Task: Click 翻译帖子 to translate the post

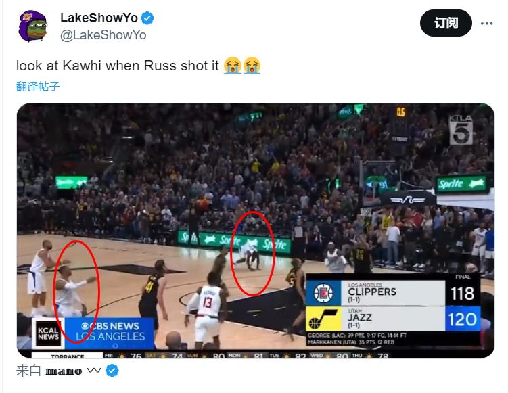Action: coord(38,86)
